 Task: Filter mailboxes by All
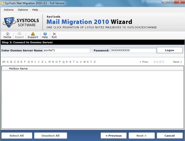click(x=4, y=62)
